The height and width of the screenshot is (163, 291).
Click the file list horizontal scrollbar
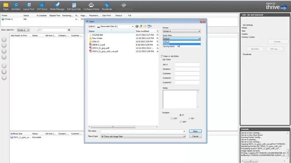[113, 127]
